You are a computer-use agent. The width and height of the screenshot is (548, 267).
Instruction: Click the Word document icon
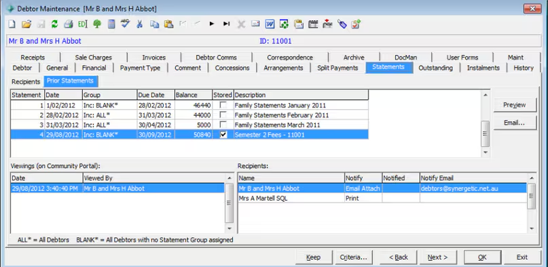[x=270, y=24]
